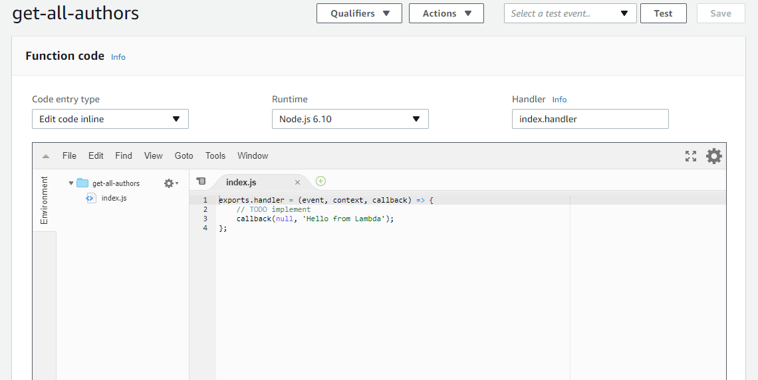
Task: Click line number 2 in gutter
Action: coord(205,209)
